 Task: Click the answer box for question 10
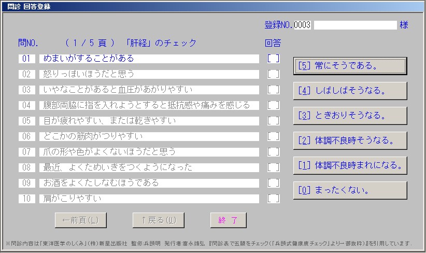click(273, 199)
